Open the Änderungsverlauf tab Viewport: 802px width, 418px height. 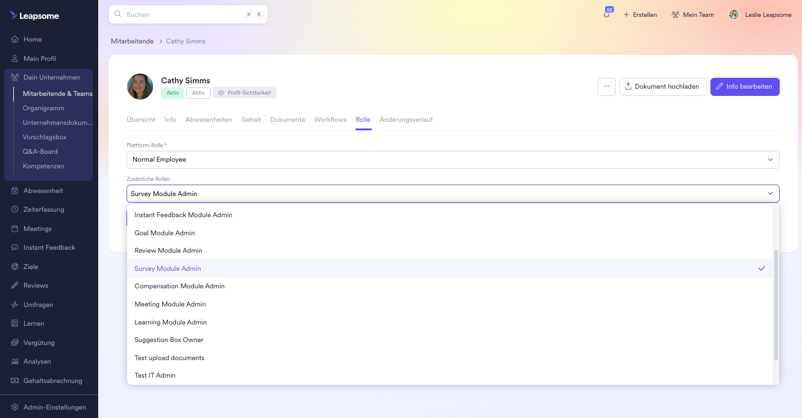point(406,119)
